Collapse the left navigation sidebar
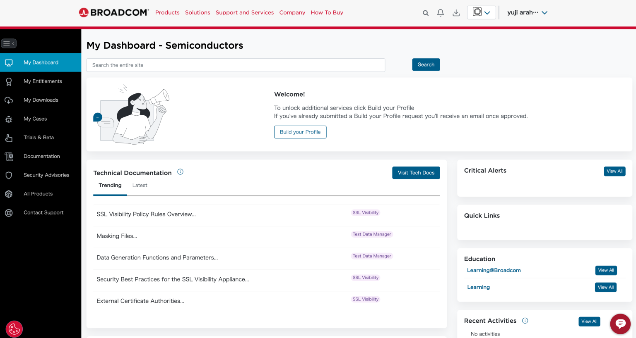This screenshot has width=636, height=338. click(x=9, y=43)
